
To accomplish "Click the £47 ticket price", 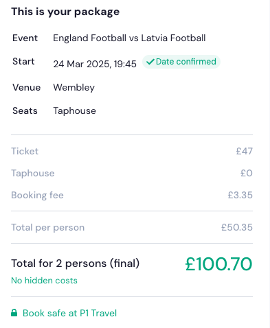I will 245,151.
